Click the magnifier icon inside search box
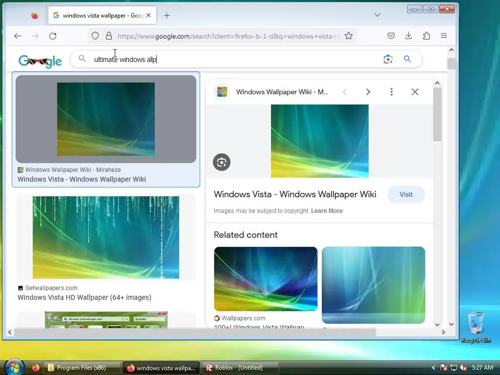This screenshot has height=375, width=500. [x=82, y=59]
